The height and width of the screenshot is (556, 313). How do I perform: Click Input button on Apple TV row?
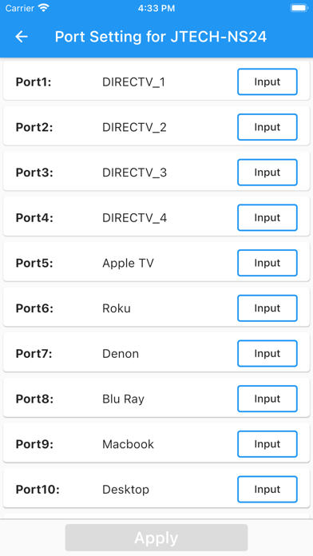coord(267,263)
